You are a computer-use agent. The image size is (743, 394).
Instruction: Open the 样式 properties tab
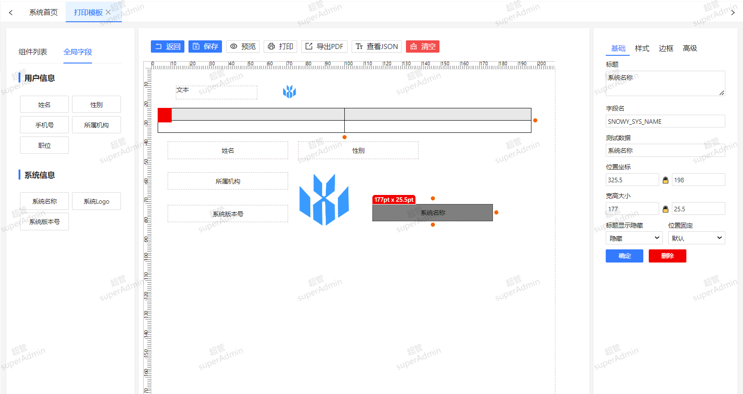point(642,48)
